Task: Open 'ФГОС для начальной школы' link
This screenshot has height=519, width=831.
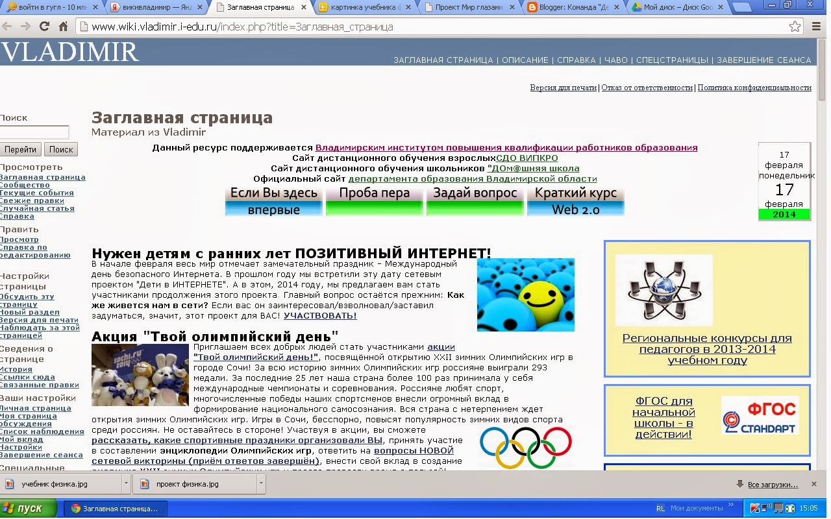Action: click(x=664, y=417)
